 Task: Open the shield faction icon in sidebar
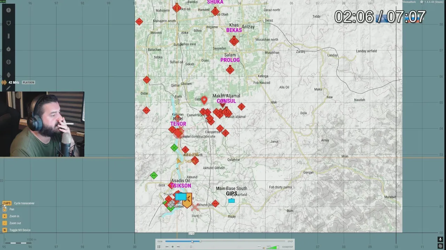click(x=8, y=23)
